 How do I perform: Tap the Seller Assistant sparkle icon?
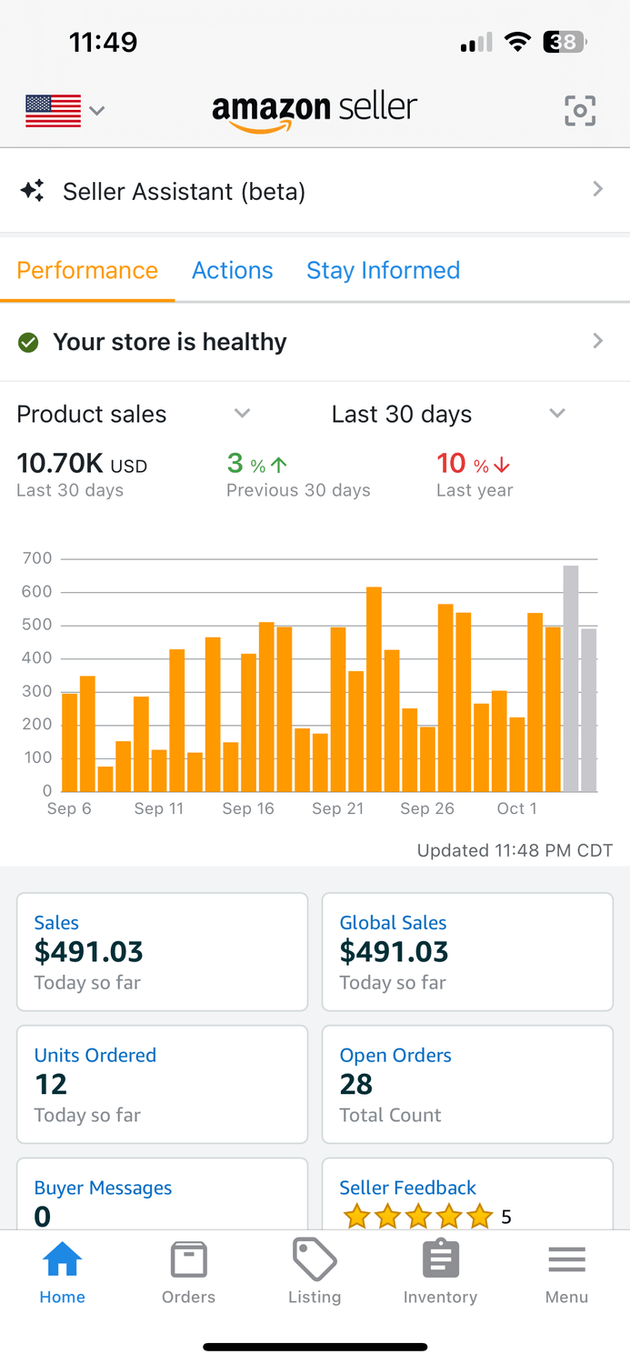tap(33, 191)
